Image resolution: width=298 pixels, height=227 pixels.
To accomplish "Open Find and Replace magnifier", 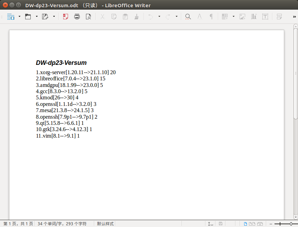I will [188, 17].
